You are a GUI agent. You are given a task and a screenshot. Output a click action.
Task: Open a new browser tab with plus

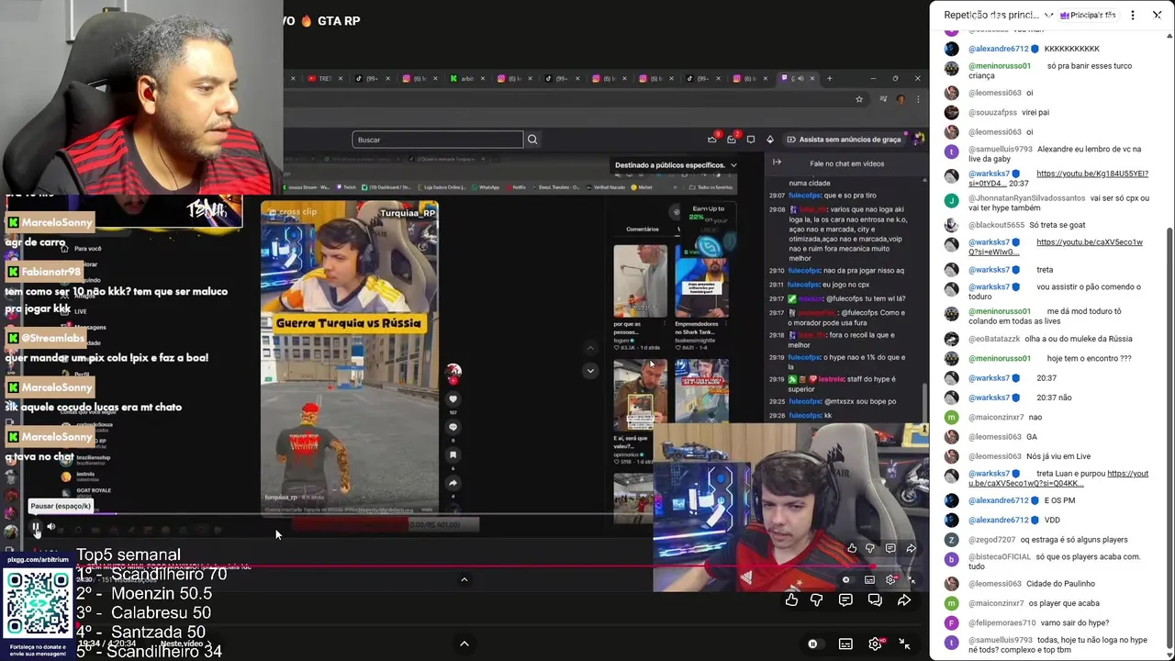coord(829,78)
